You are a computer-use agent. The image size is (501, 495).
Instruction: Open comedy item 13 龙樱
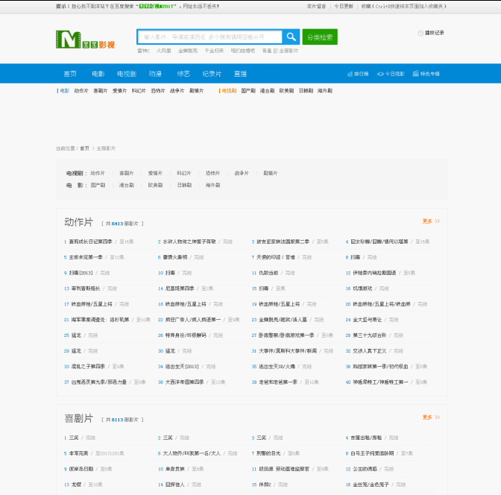[x=76, y=485]
